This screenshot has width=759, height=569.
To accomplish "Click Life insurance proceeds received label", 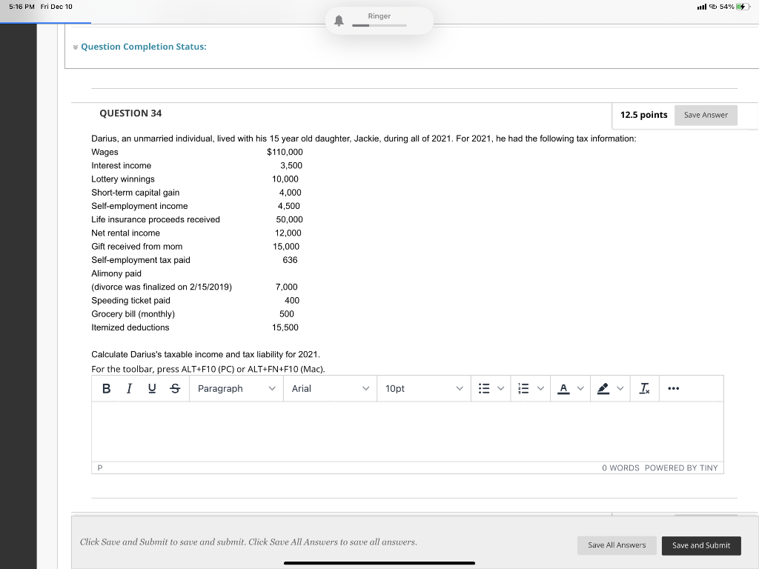I will point(156,219).
